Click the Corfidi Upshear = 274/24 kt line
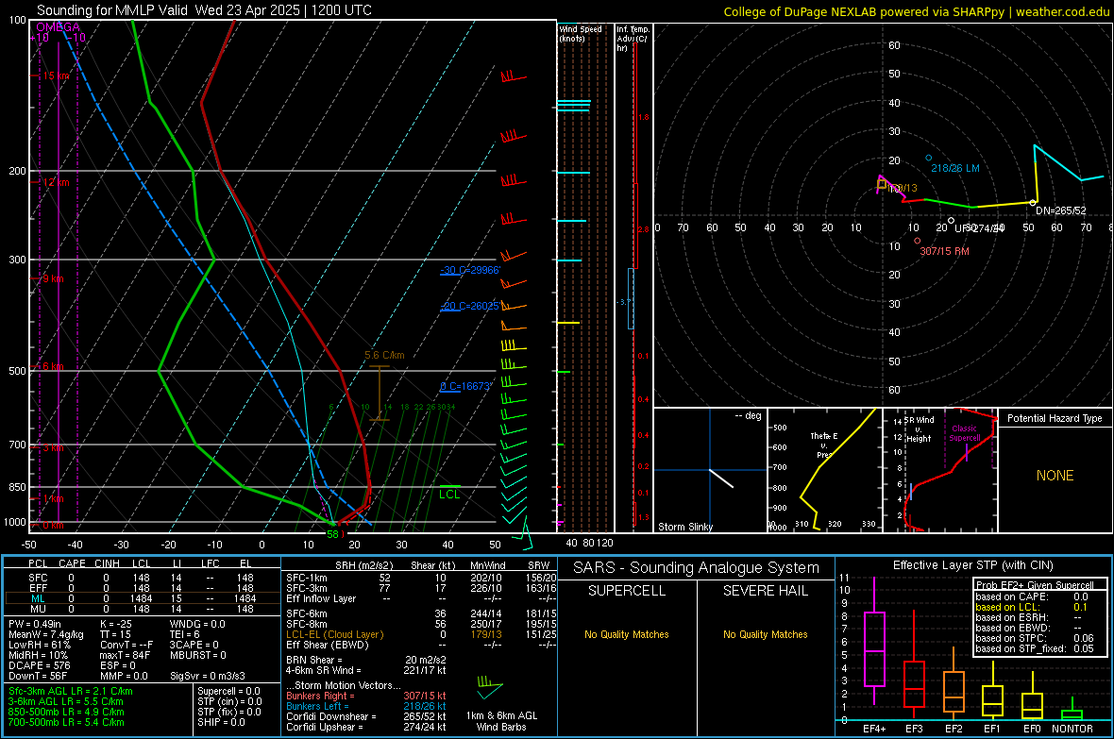The width and height of the screenshot is (1114, 739). (x=366, y=727)
